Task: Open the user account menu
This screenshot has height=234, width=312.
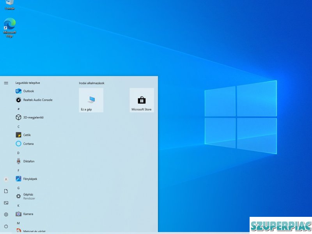Action: [6, 179]
